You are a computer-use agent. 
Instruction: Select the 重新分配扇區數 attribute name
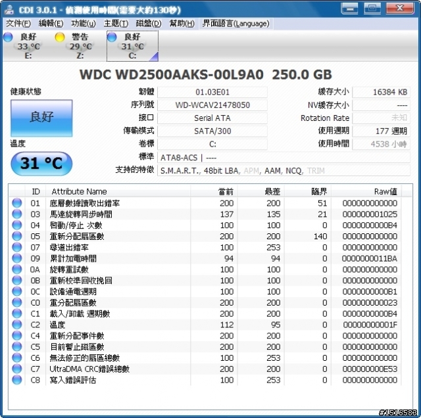pos(77,237)
